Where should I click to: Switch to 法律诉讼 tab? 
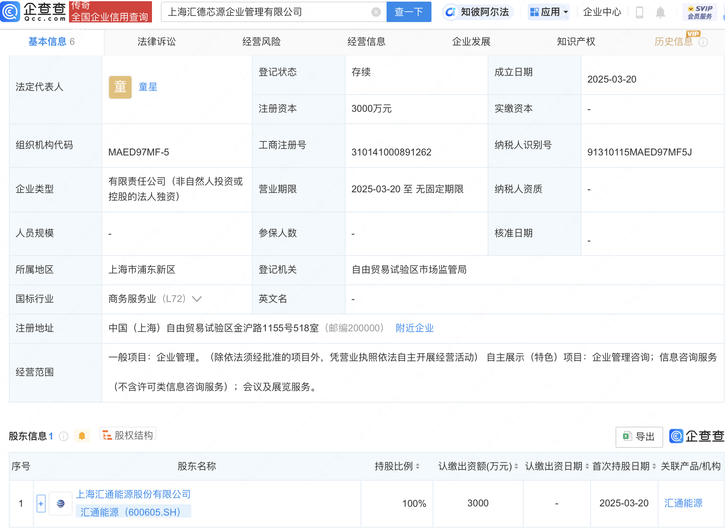tap(156, 42)
